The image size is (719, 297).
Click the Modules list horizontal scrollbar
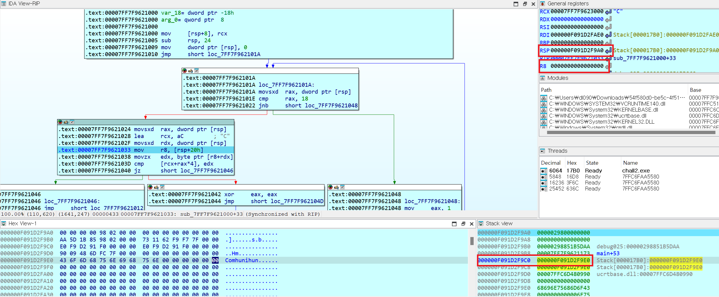[x=631, y=132]
